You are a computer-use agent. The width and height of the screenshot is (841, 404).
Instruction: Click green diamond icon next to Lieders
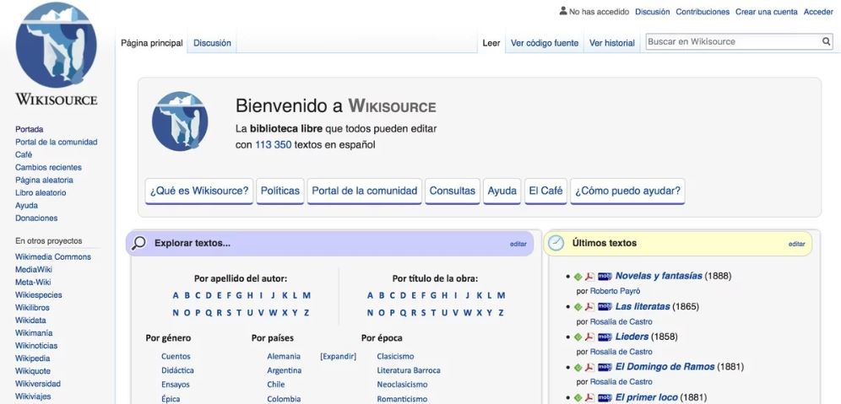coord(578,337)
